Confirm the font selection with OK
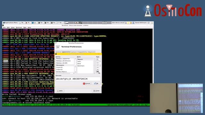This screenshot has width=205, height=115. pos(96,83)
